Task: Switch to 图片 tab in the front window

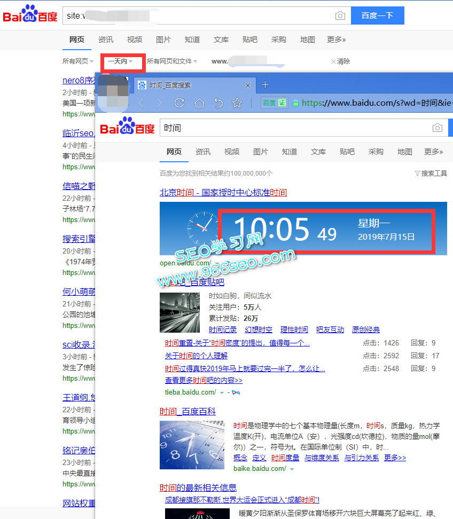Action: click(x=261, y=152)
